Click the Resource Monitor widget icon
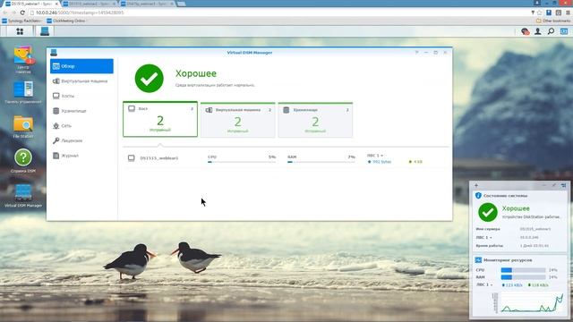573x322 pixels. point(478,260)
